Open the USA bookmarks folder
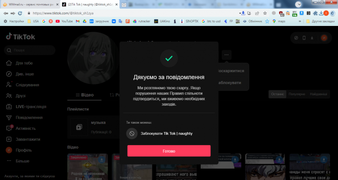 [33, 21]
